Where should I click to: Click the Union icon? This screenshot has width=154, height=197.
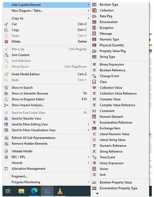point(94,169)
